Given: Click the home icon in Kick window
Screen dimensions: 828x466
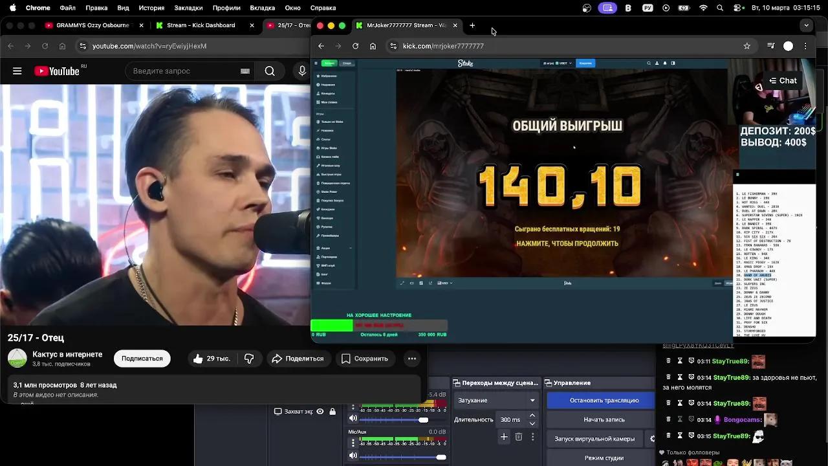Looking at the screenshot, I should point(373,46).
